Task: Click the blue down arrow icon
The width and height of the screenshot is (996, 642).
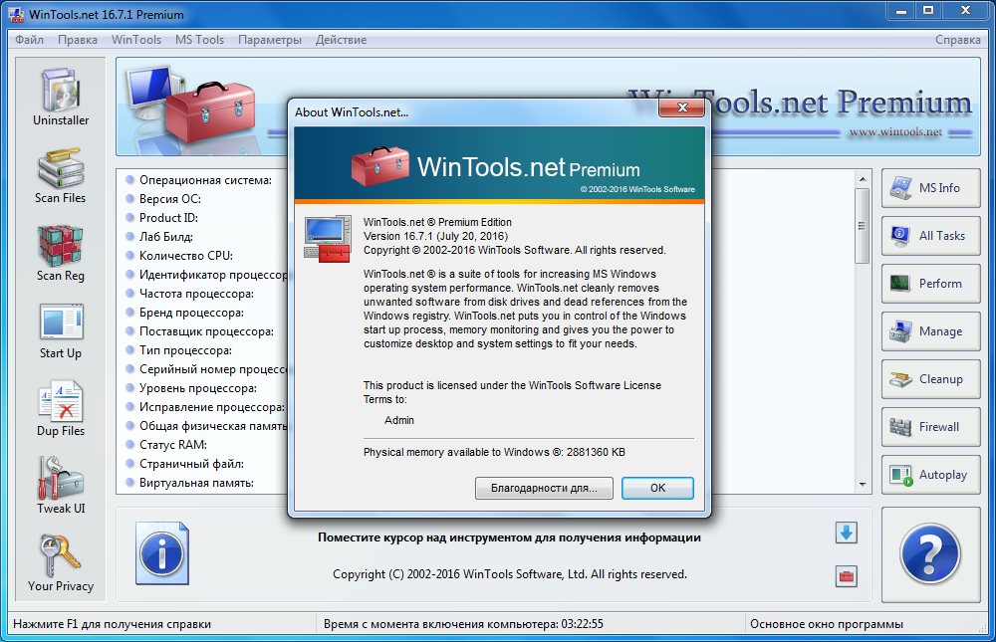Action: click(x=846, y=533)
